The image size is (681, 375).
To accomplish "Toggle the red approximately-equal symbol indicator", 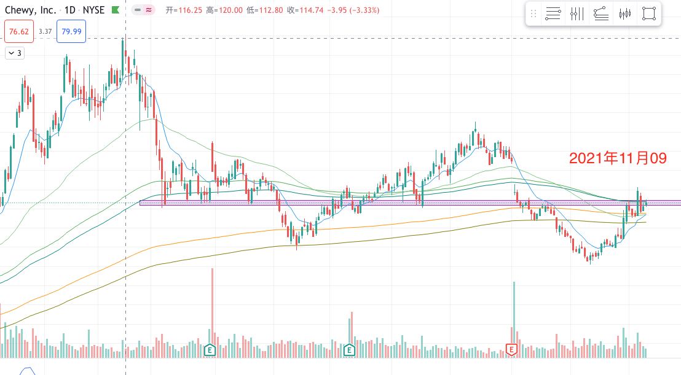I will [149, 10].
